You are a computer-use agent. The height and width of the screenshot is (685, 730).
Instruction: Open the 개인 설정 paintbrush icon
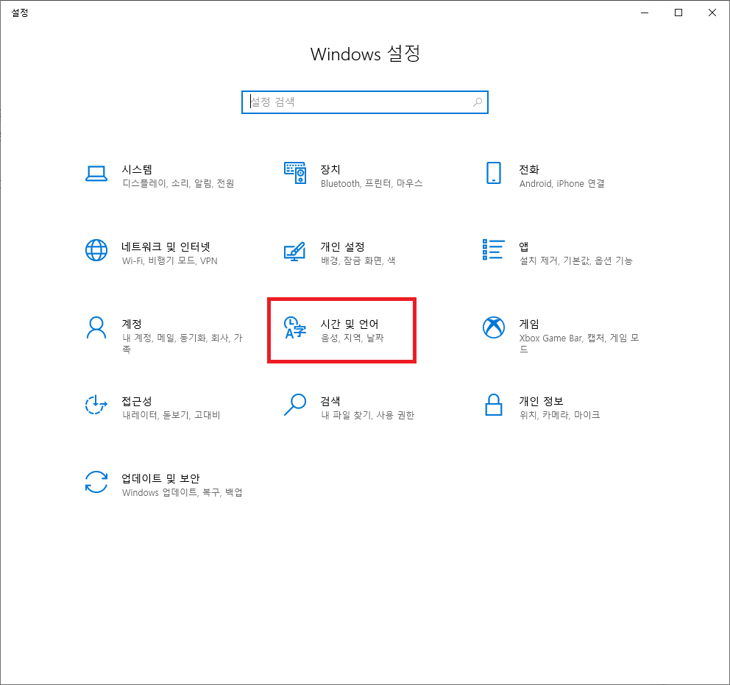click(x=295, y=252)
